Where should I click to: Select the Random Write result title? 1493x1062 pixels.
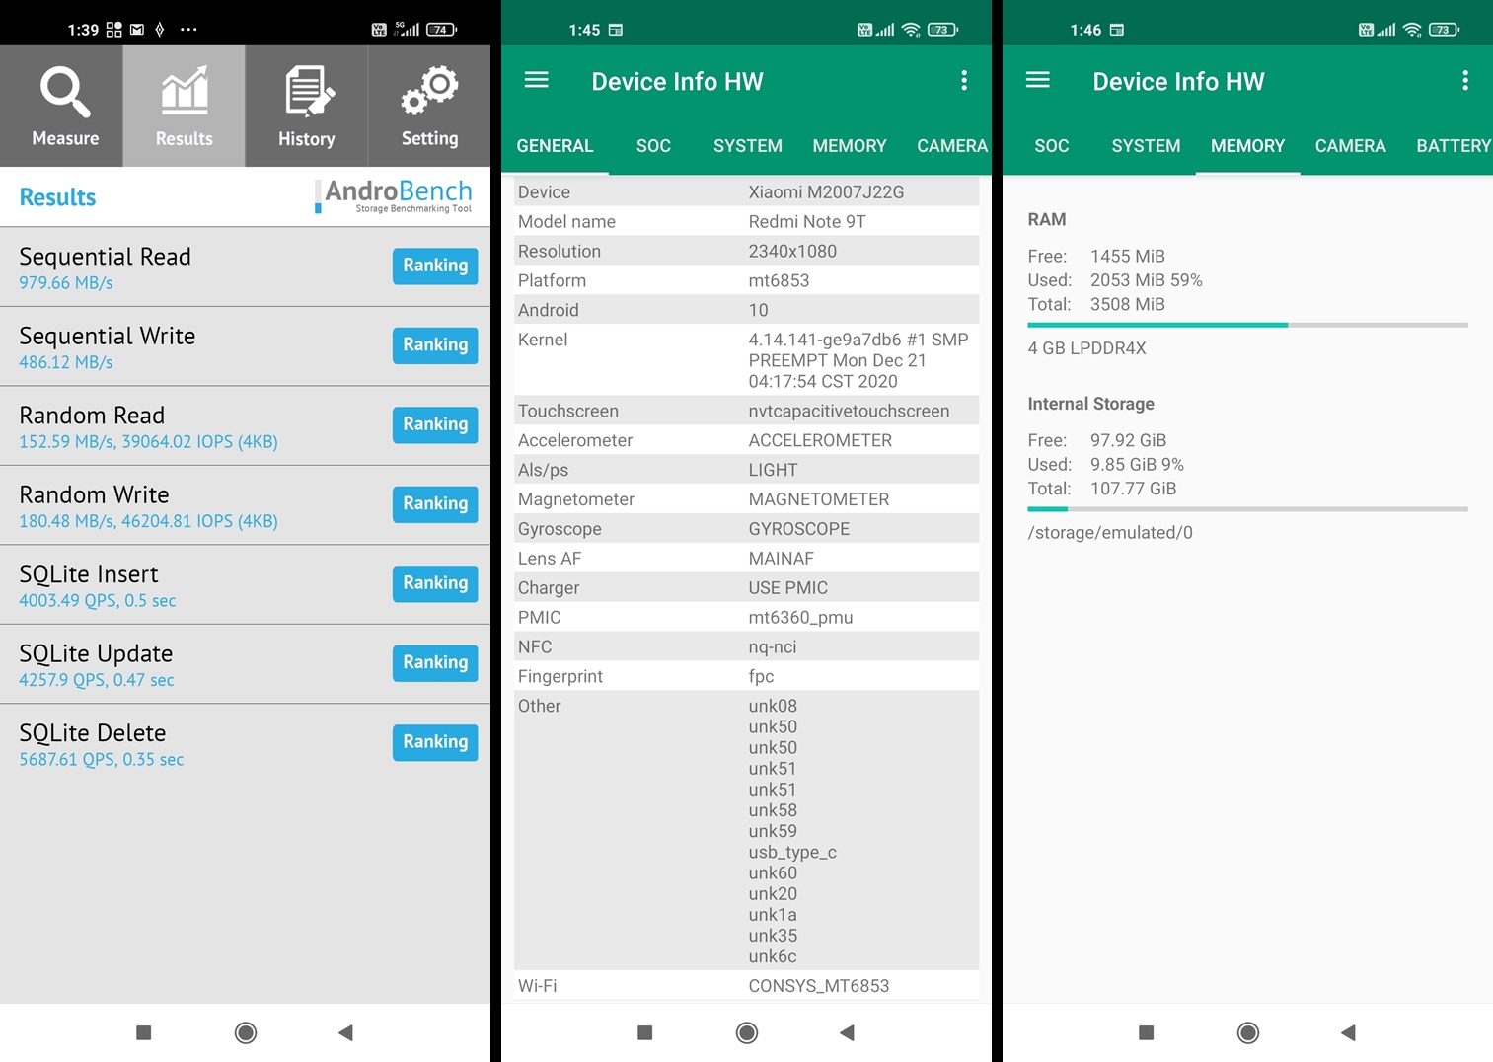[94, 494]
